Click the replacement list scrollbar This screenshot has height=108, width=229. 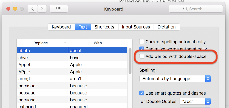[130, 61]
